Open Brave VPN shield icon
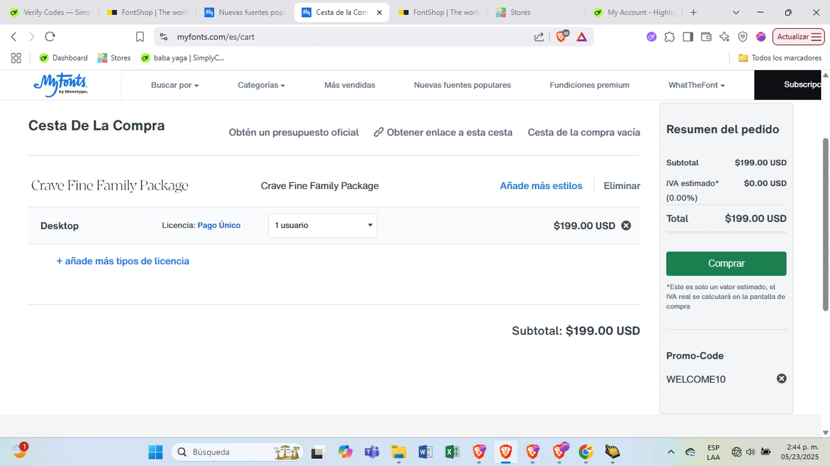 [x=743, y=37]
